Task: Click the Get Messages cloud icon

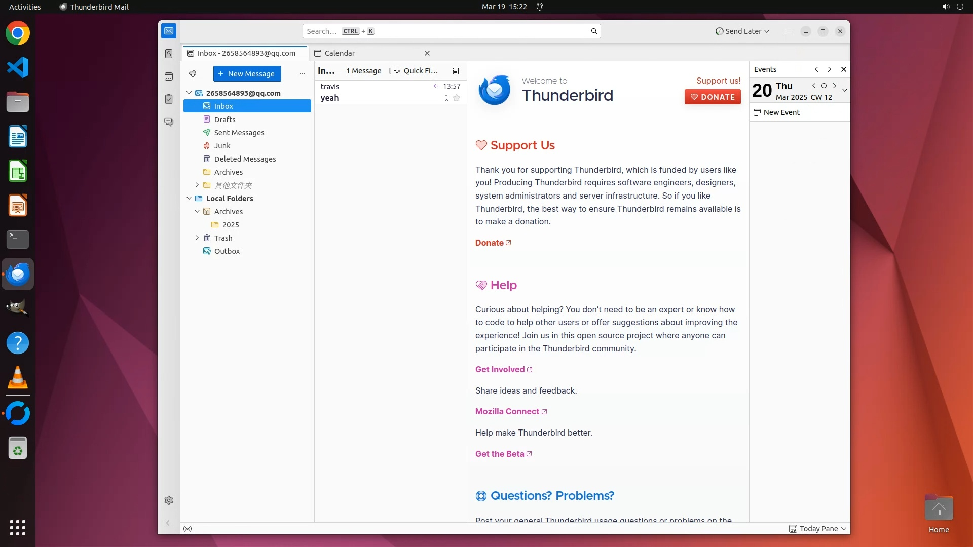Action: [193, 74]
